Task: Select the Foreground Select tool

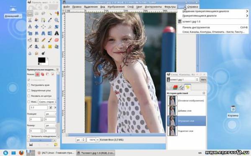Action: click(x=37, y=20)
